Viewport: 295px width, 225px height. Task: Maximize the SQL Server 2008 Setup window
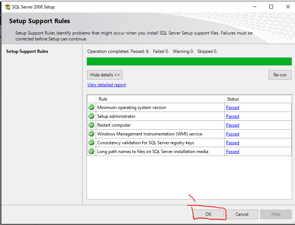point(271,7)
